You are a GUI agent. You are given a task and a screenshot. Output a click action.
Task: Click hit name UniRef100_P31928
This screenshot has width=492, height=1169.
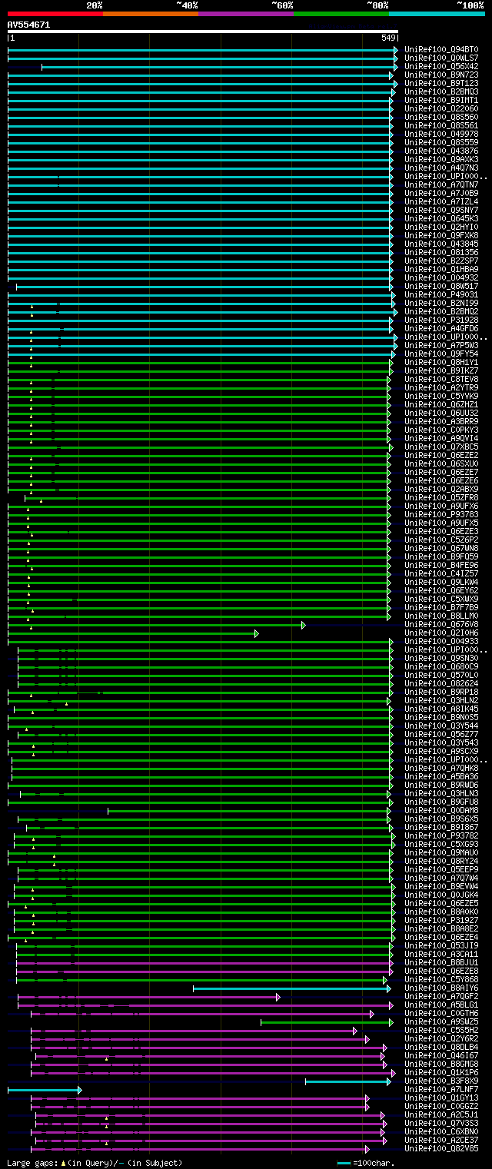click(x=441, y=320)
